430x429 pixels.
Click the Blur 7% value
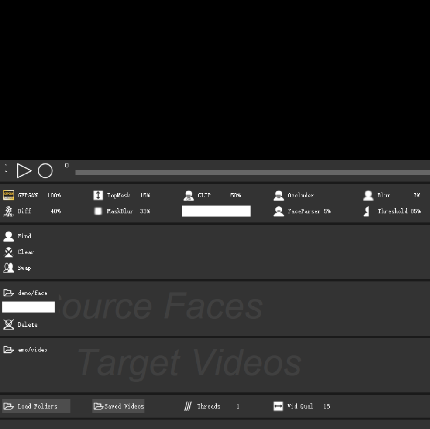(417, 195)
